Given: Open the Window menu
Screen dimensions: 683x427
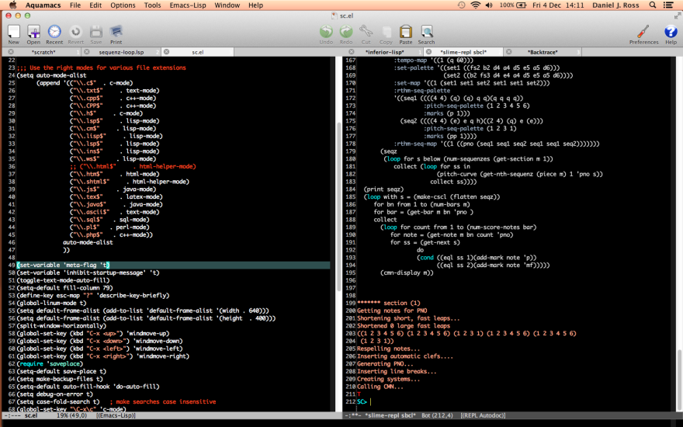Looking at the screenshot, I should (x=227, y=5).
